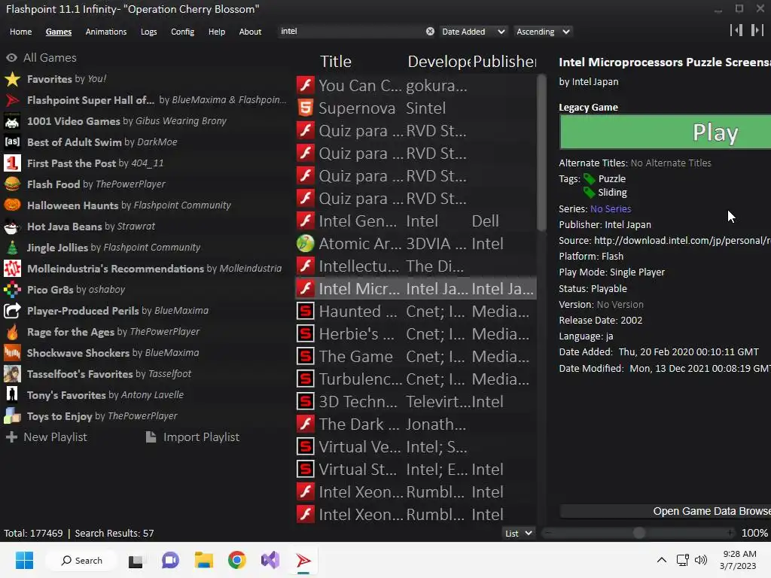Viewport: 771px width, 578px height.
Task: Open the Config page
Action: (182, 32)
